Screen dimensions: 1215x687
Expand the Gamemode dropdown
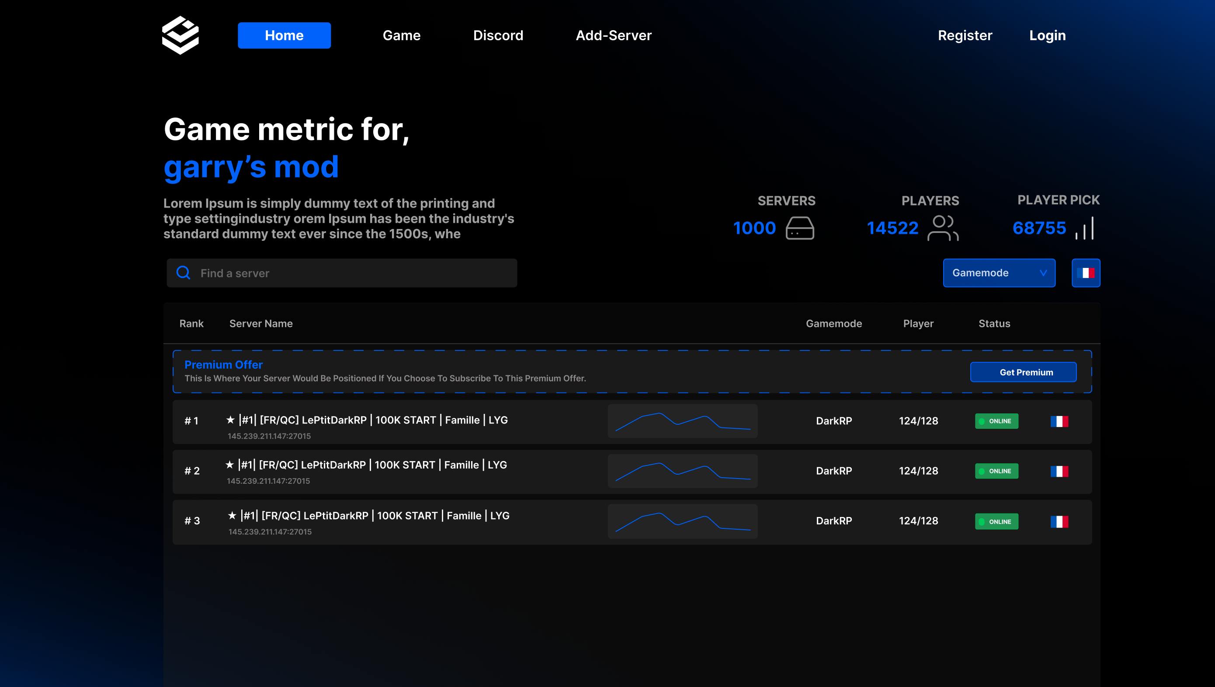pyautogui.click(x=999, y=273)
